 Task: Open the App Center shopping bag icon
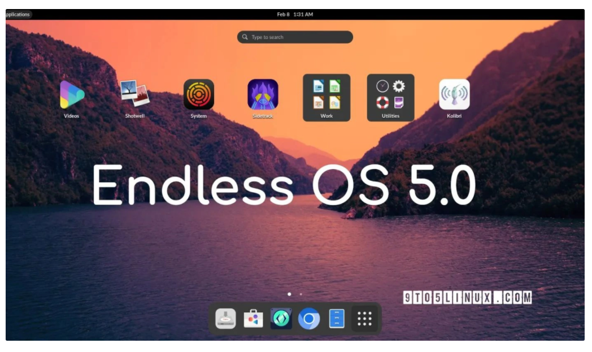tap(253, 319)
